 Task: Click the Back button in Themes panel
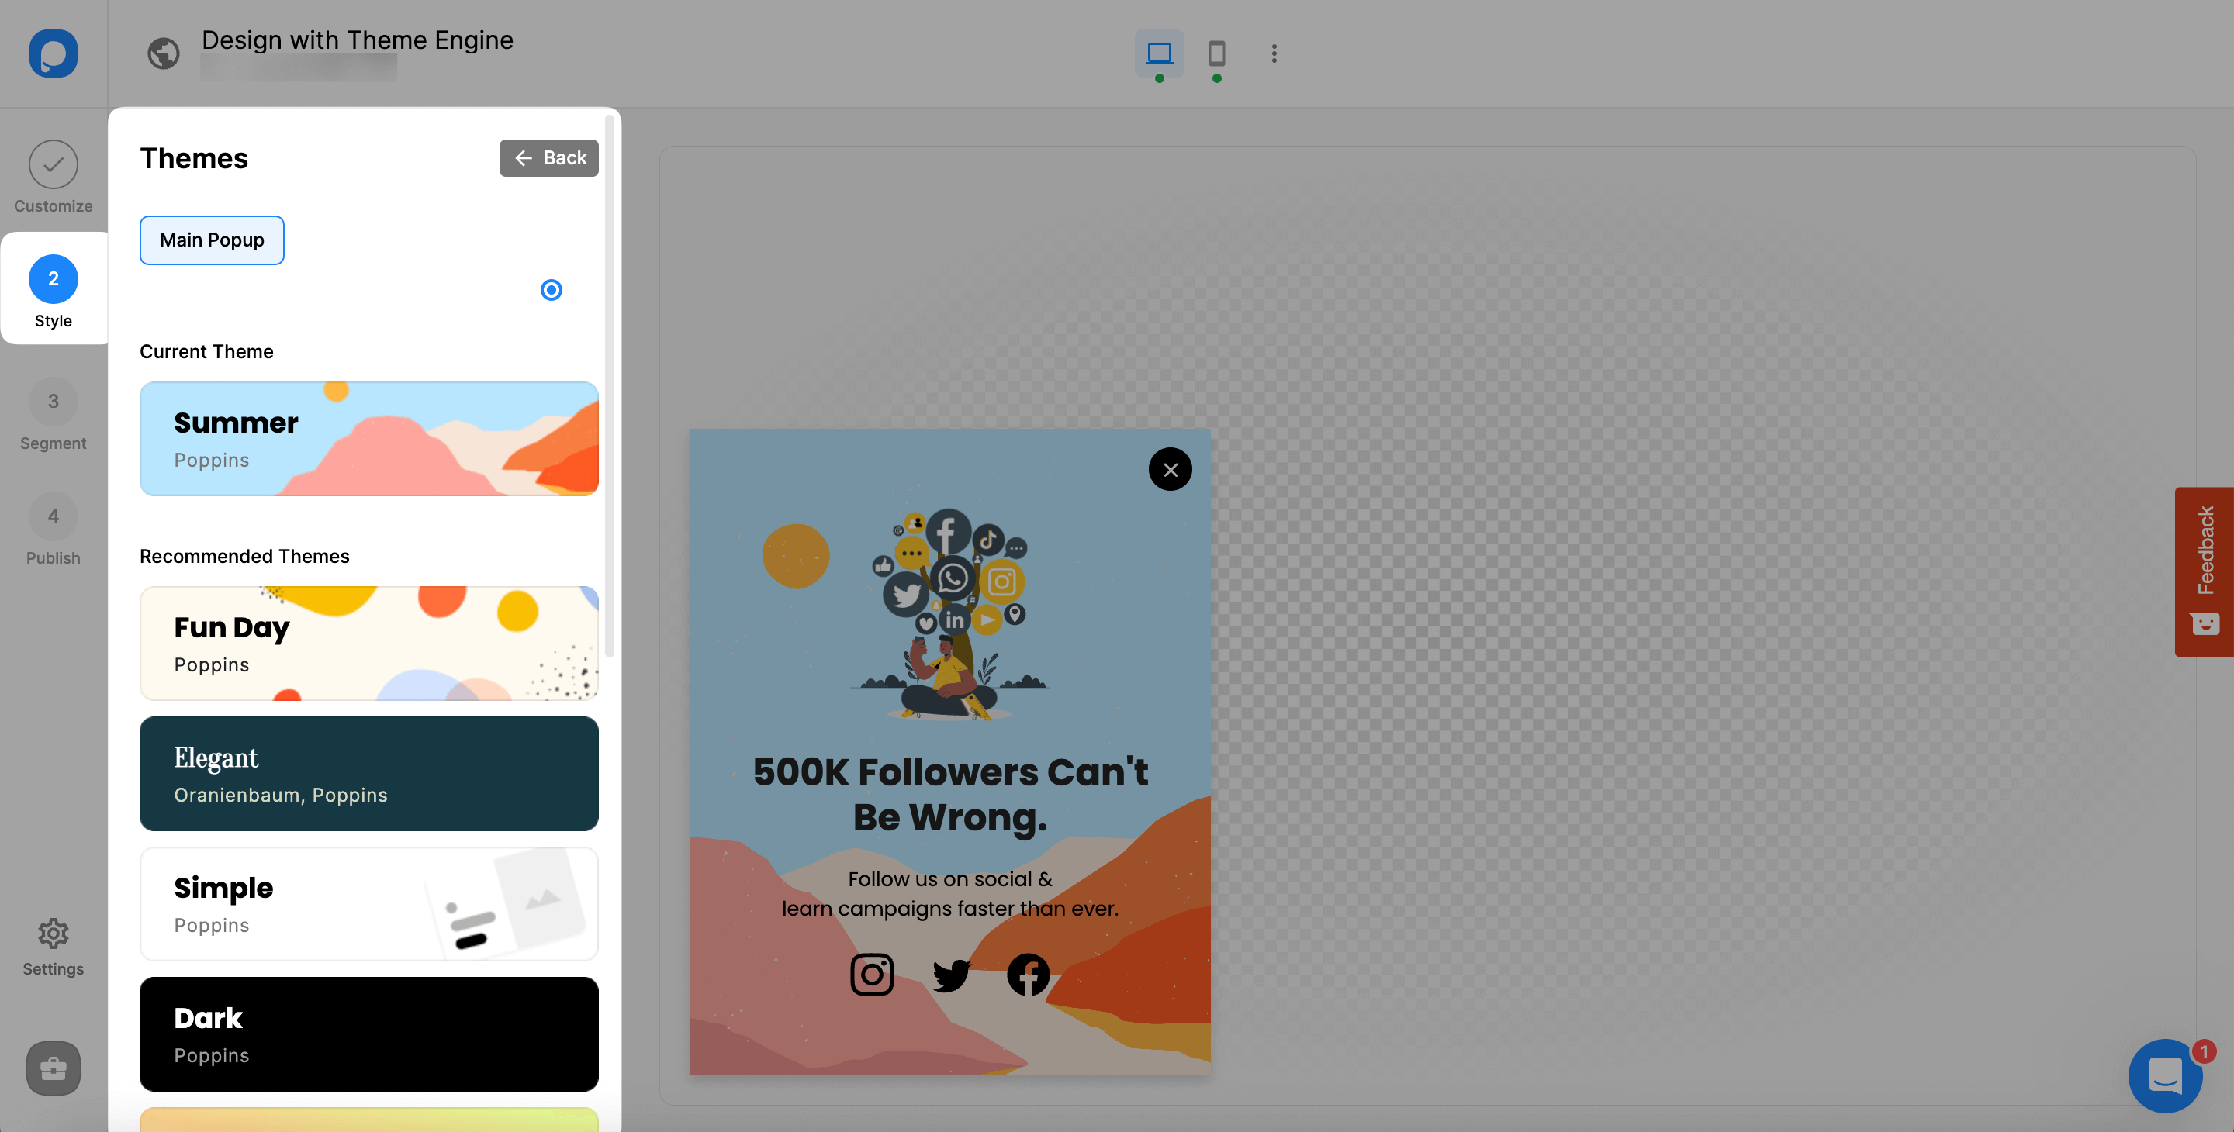(548, 157)
